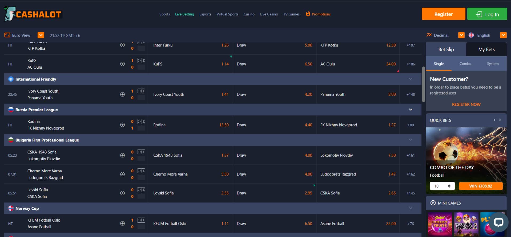Open Cheeky Fruits mini game
This screenshot has height=237, width=511.
tap(440, 224)
